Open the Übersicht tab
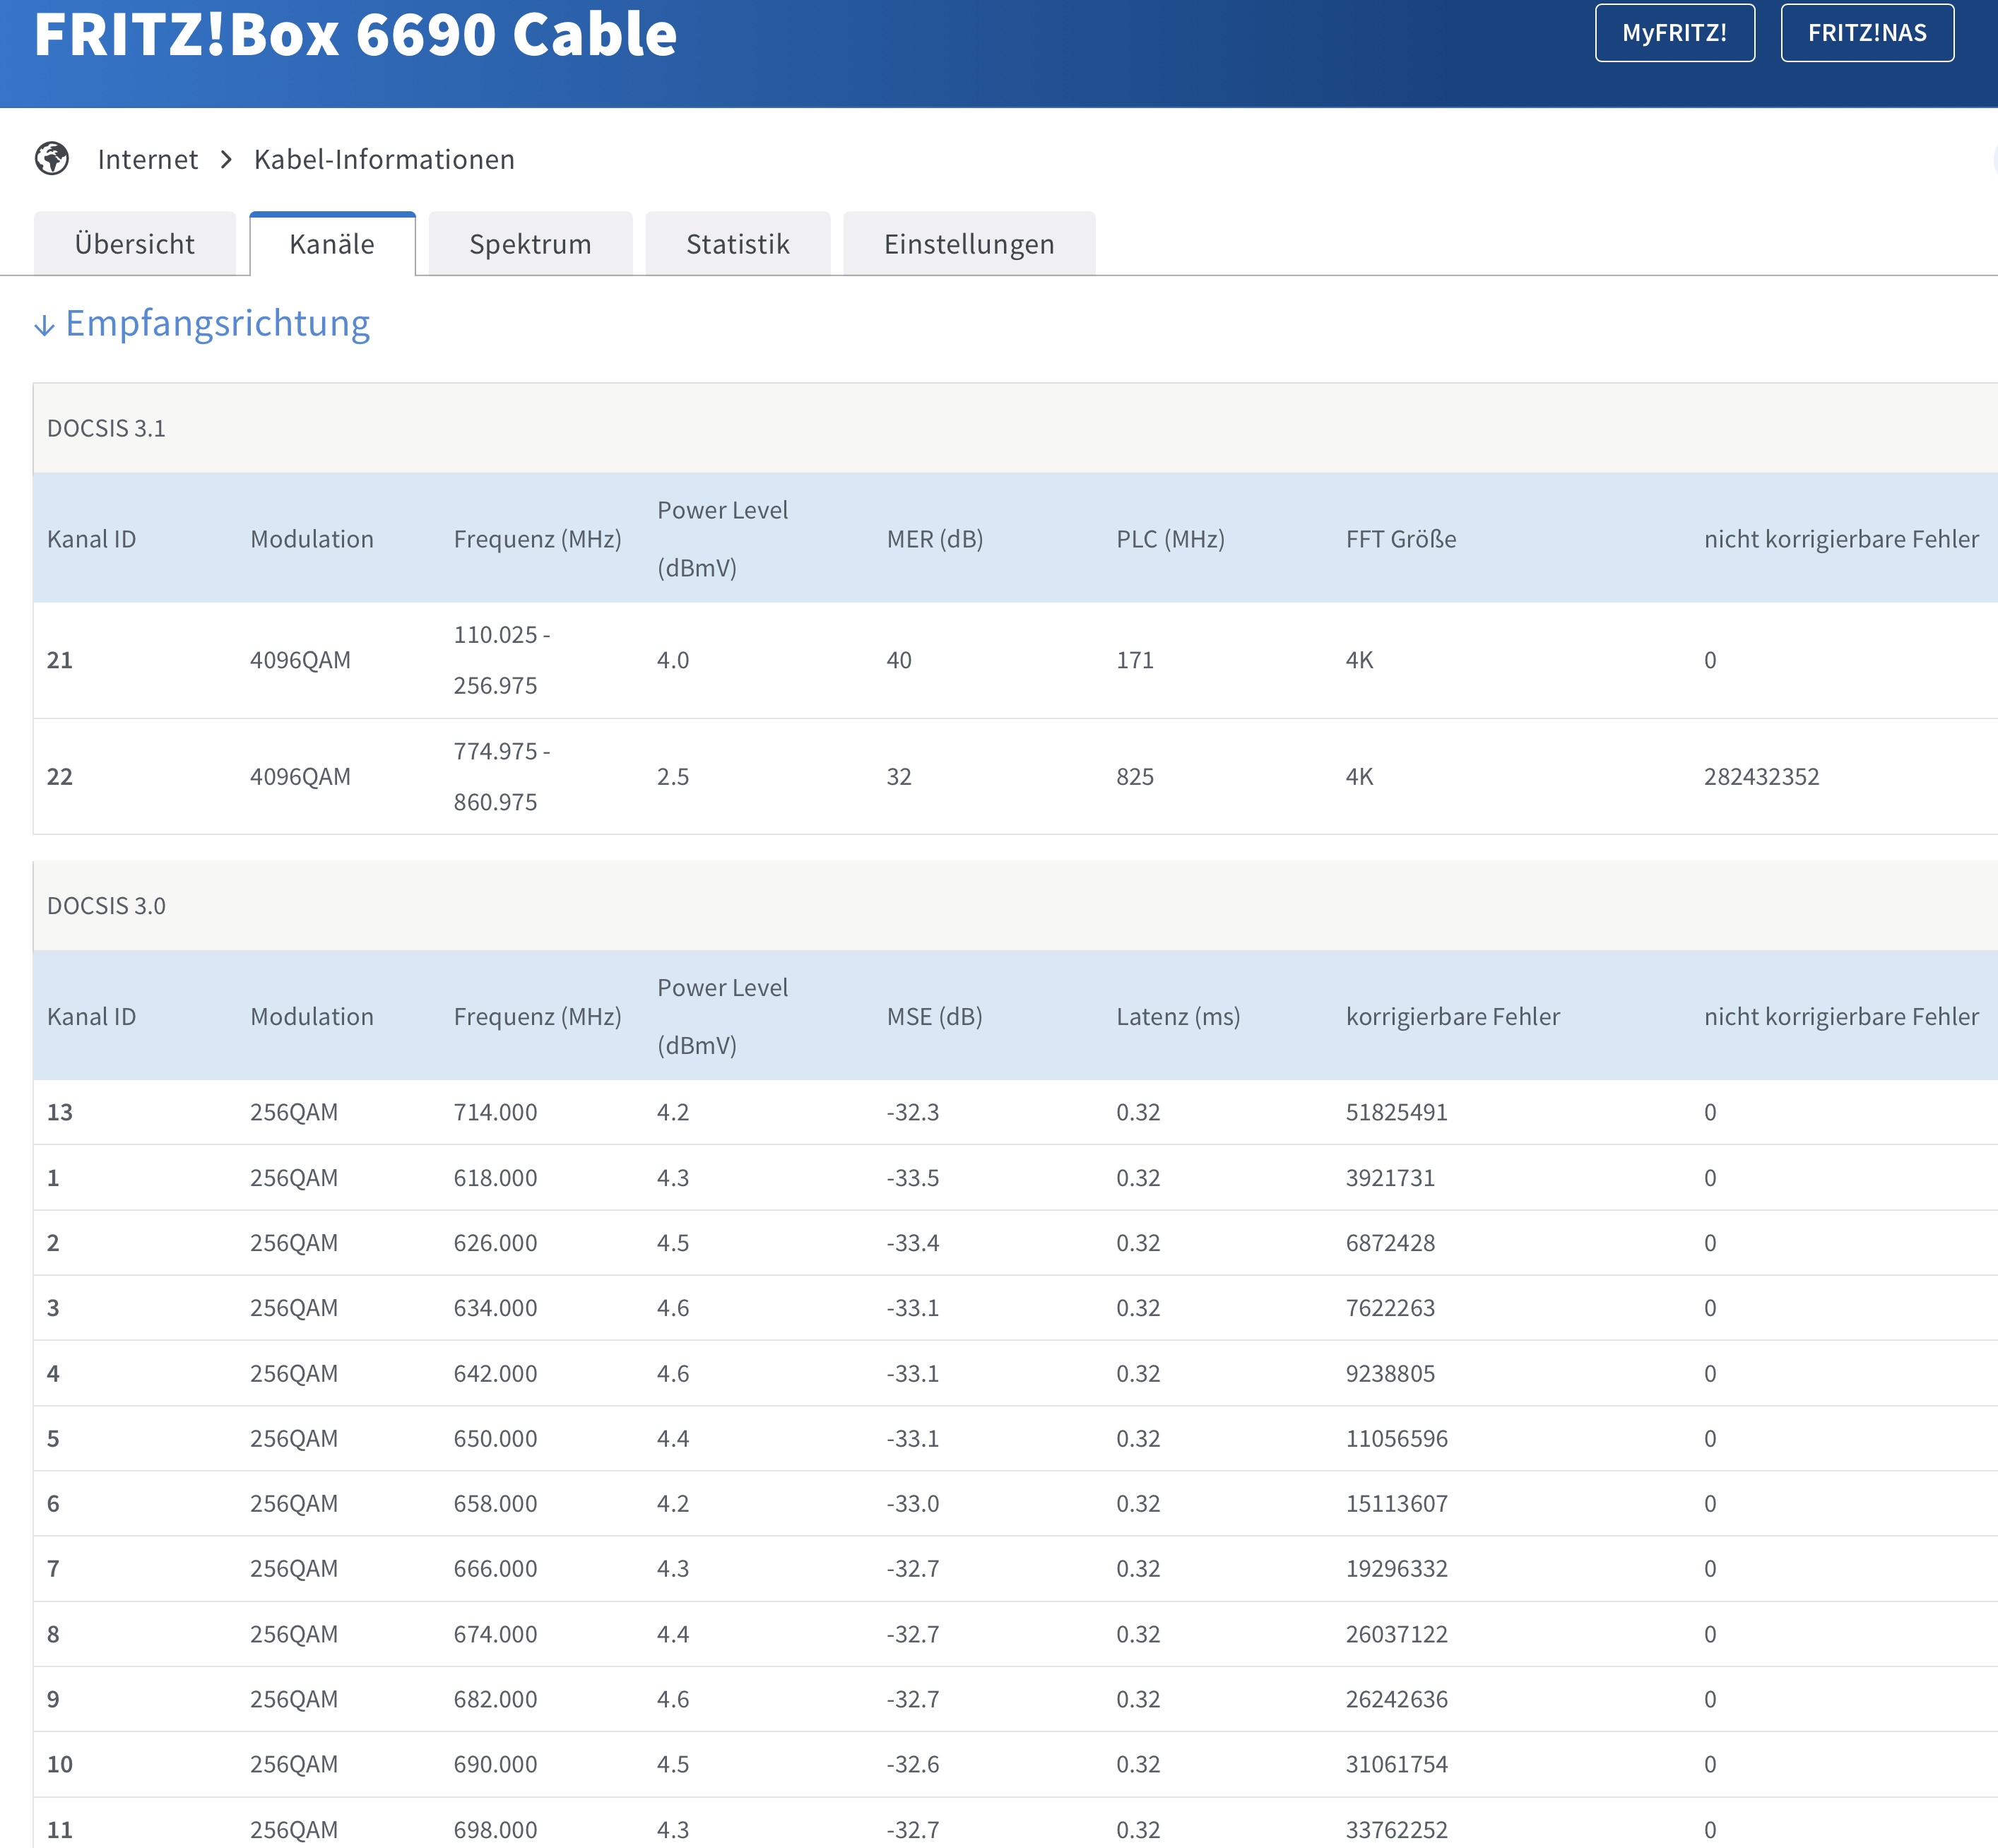Viewport: 1998px width, 1848px height. pos(134,244)
